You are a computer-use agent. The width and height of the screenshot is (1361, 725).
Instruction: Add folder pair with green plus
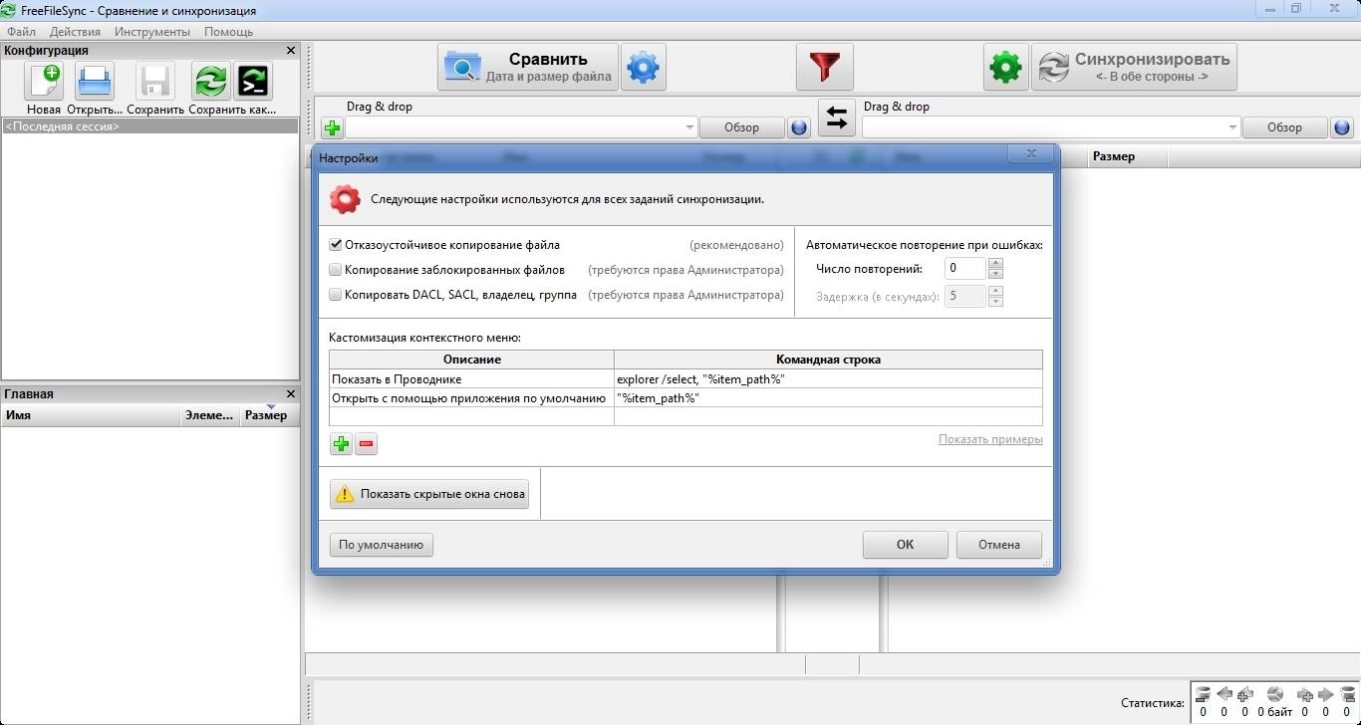click(x=332, y=127)
